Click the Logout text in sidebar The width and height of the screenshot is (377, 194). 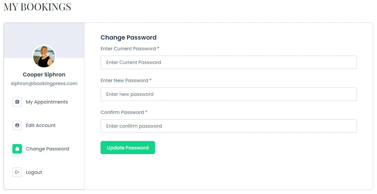click(34, 172)
